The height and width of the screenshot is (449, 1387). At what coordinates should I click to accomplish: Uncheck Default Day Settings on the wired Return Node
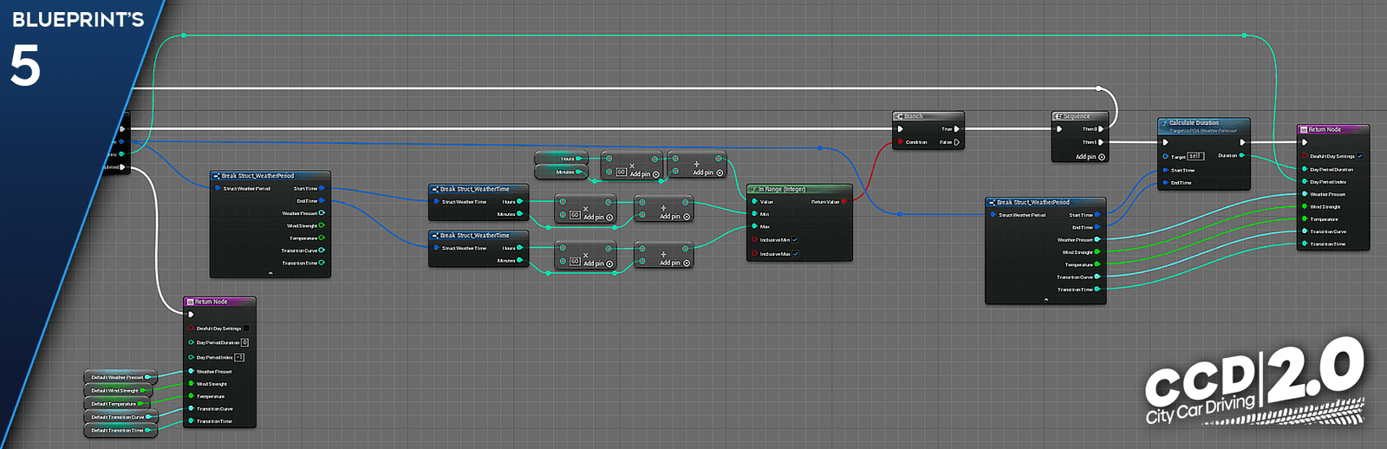[1360, 156]
